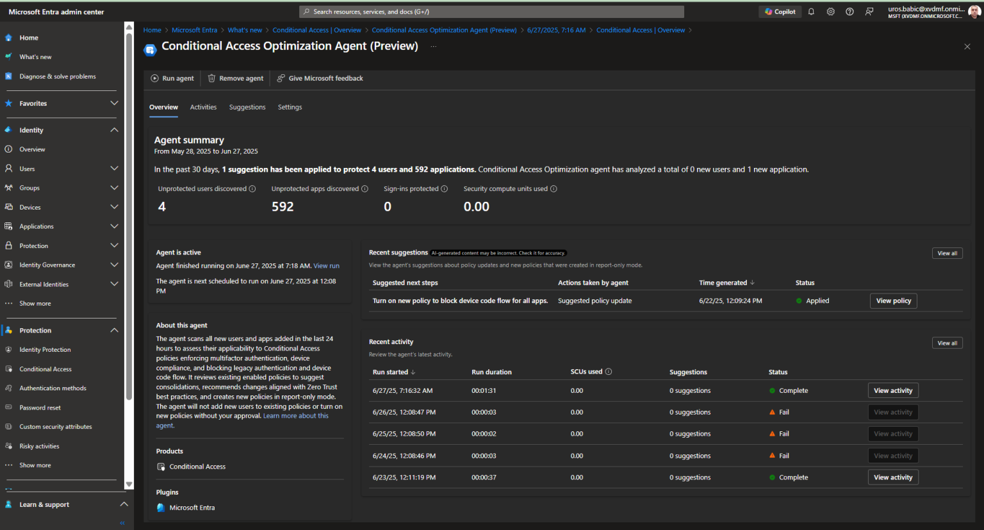Collapse the sidebar using the double-chevron control
Screen dimensions: 984x530
click(122, 523)
